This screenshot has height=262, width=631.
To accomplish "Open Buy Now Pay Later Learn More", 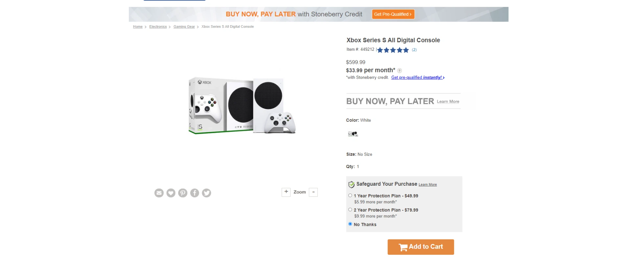I will click(448, 102).
